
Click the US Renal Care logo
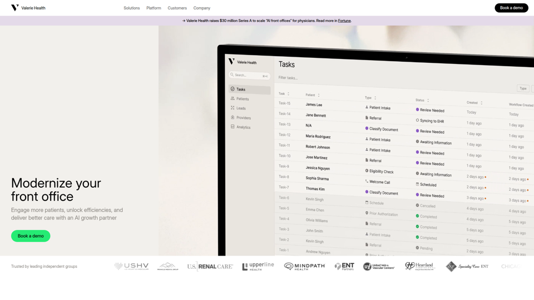210,267
